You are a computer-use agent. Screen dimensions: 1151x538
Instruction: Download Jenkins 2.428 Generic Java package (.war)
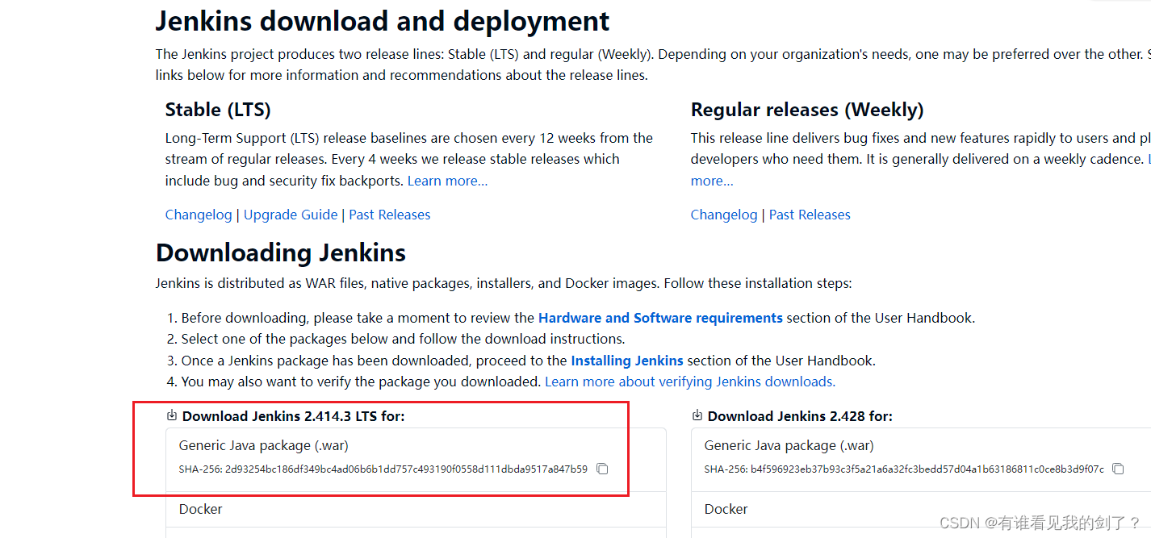pos(789,445)
